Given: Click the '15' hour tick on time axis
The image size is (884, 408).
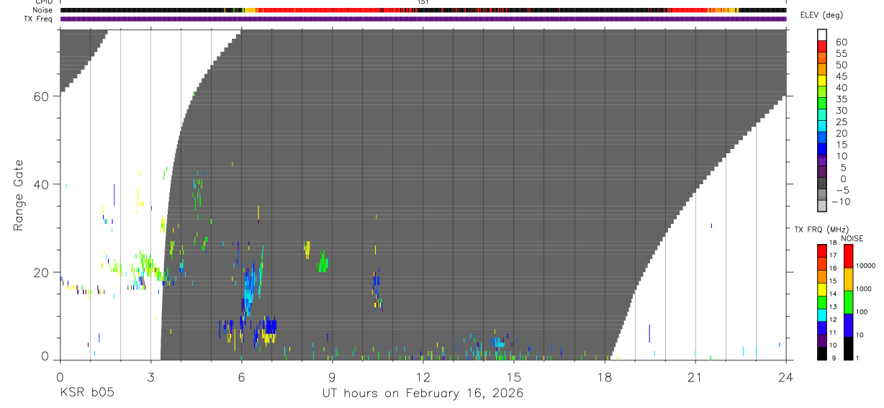Looking at the screenshot, I should (513, 376).
